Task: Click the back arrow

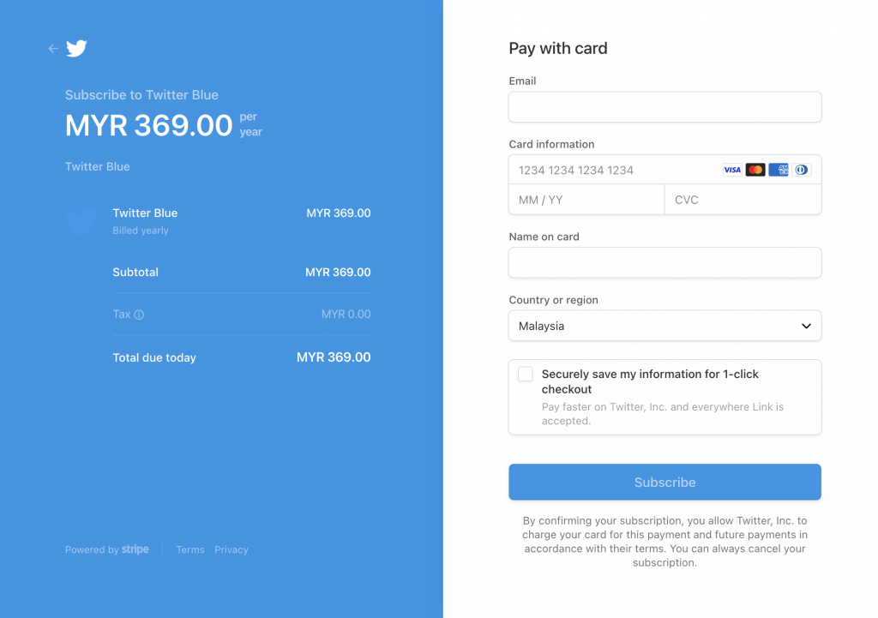Action: point(52,49)
